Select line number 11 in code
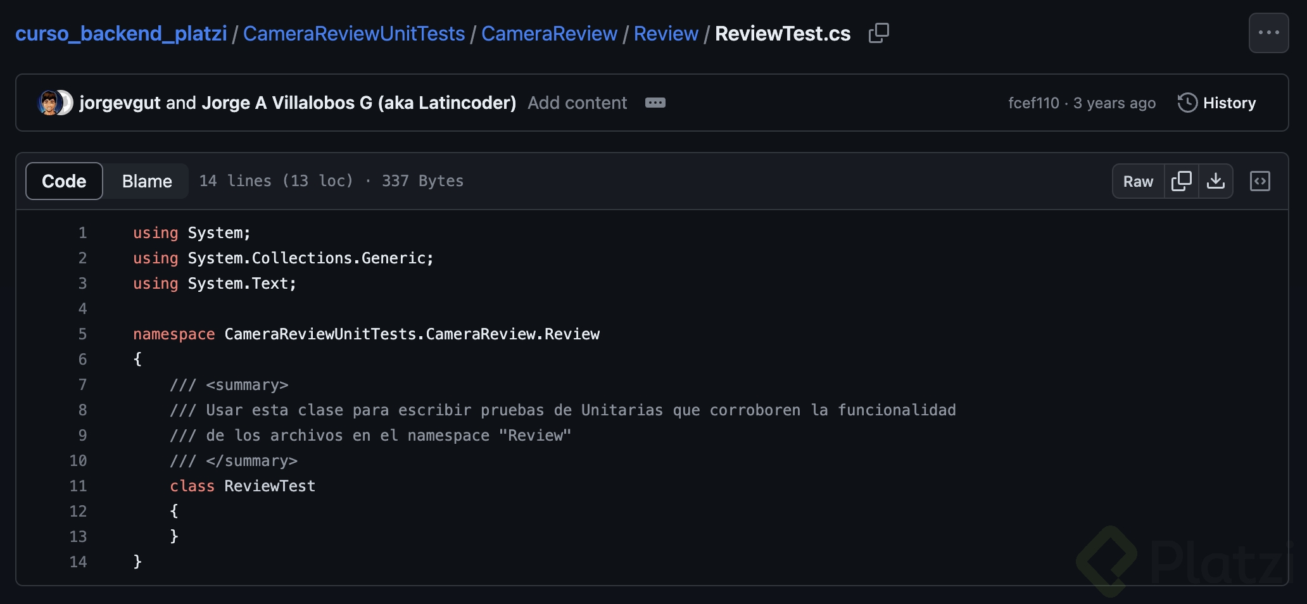The width and height of the screenshot is (1307, 604). (x=78, y=486)
